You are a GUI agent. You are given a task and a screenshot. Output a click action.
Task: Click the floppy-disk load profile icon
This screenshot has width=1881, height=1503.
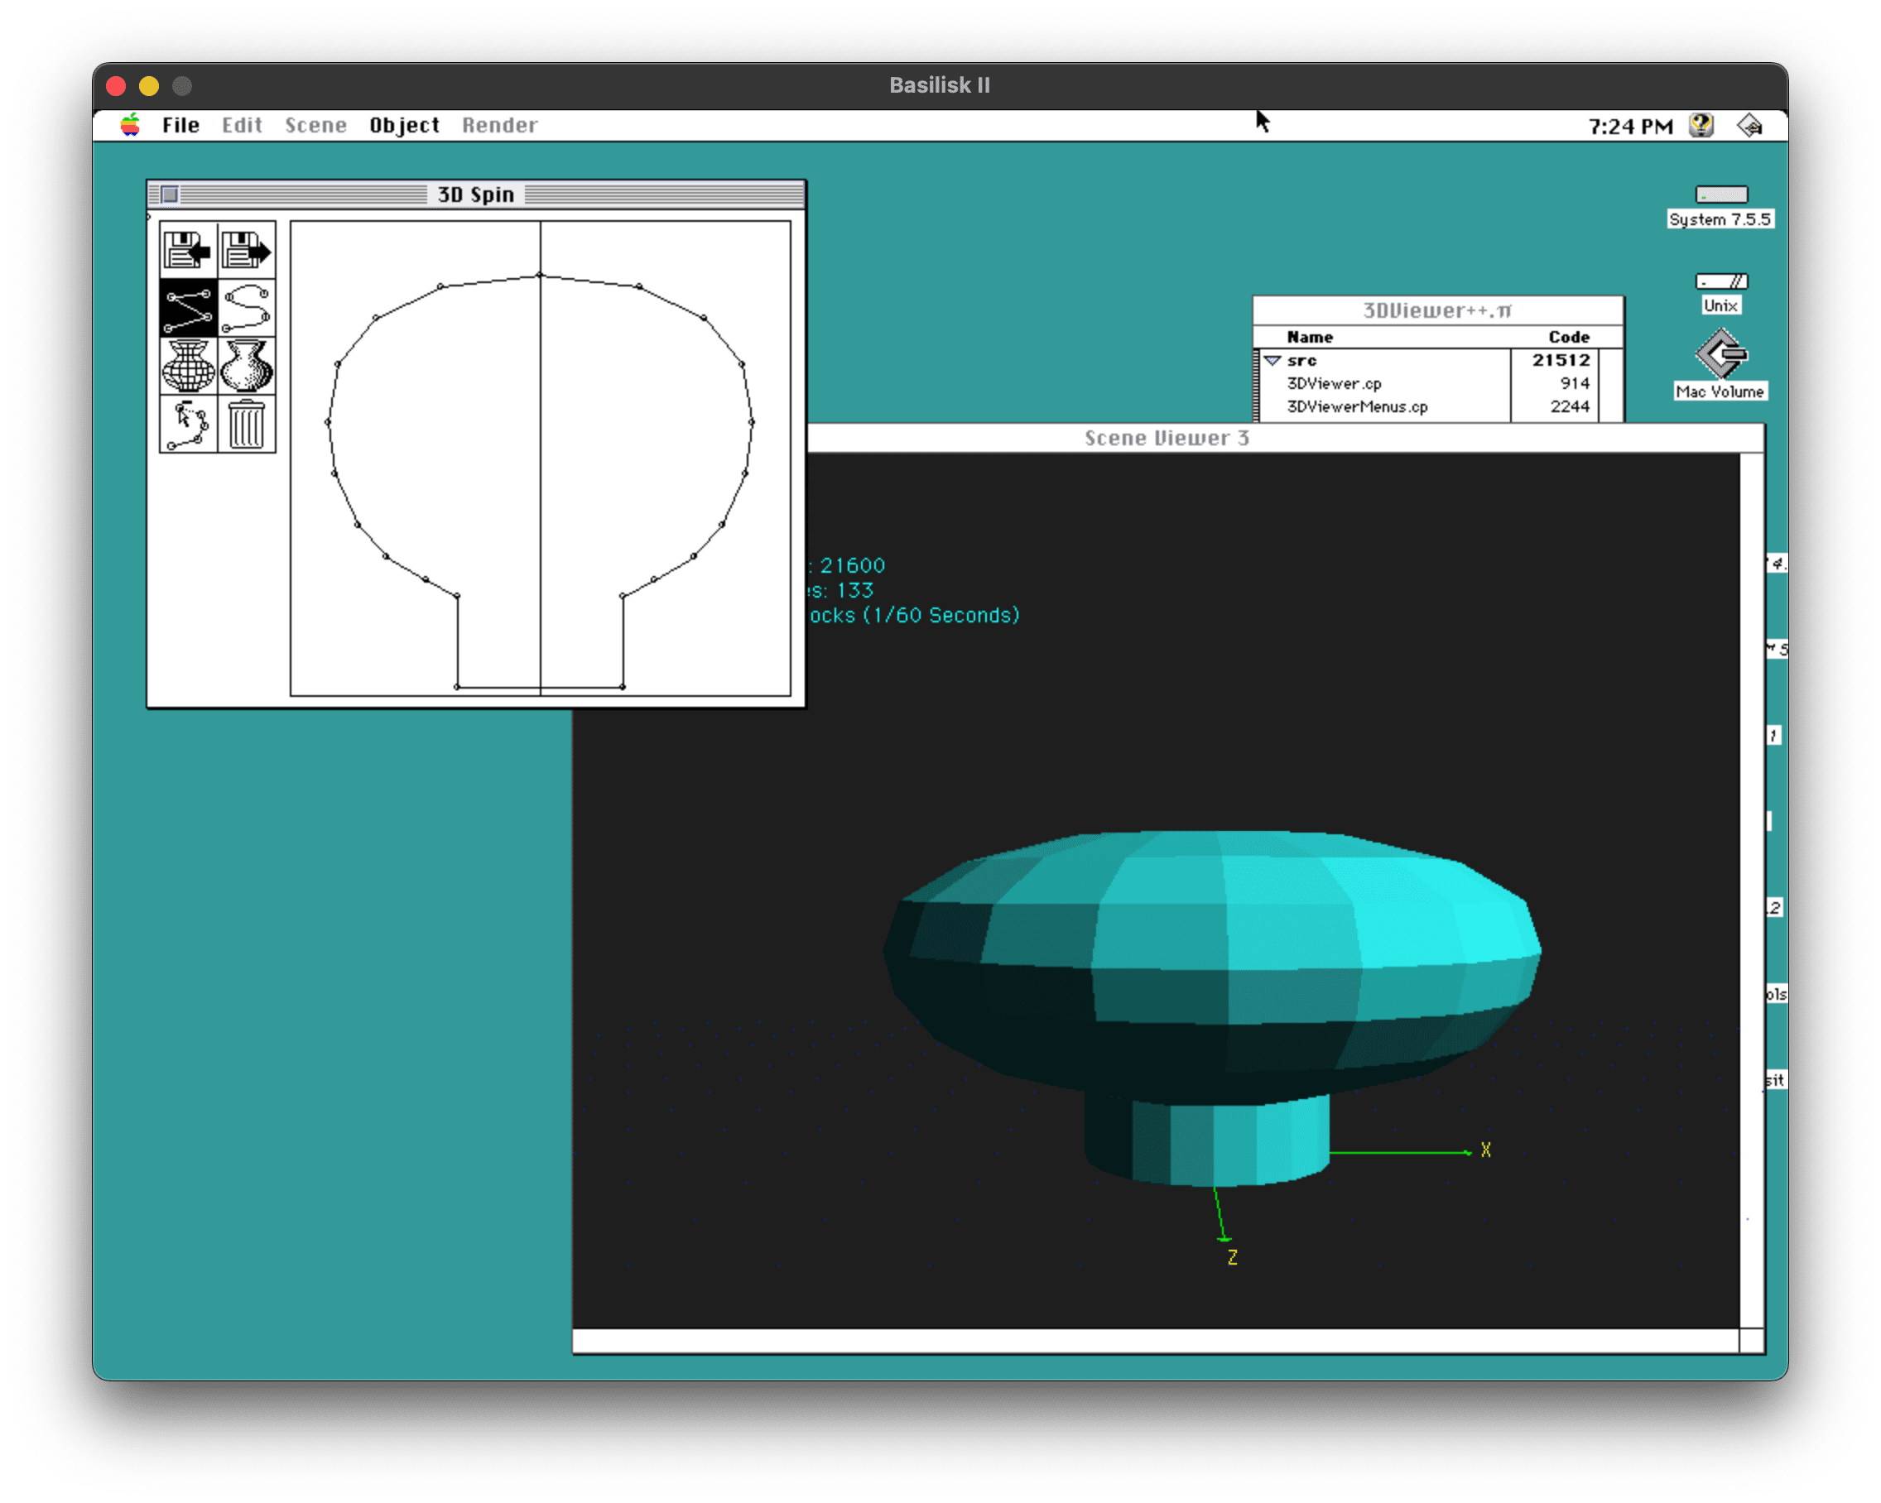click(188, 250)
